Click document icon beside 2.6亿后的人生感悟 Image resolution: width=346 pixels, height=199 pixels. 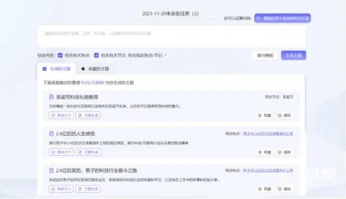[51, 134]
